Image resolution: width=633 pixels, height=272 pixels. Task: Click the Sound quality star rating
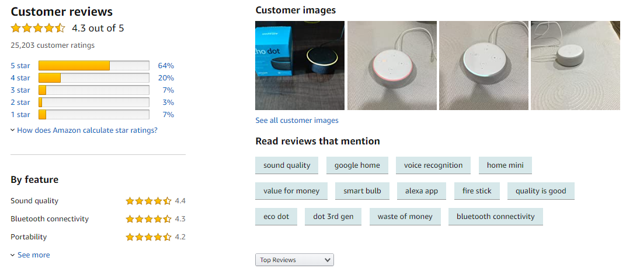point(148,201)
